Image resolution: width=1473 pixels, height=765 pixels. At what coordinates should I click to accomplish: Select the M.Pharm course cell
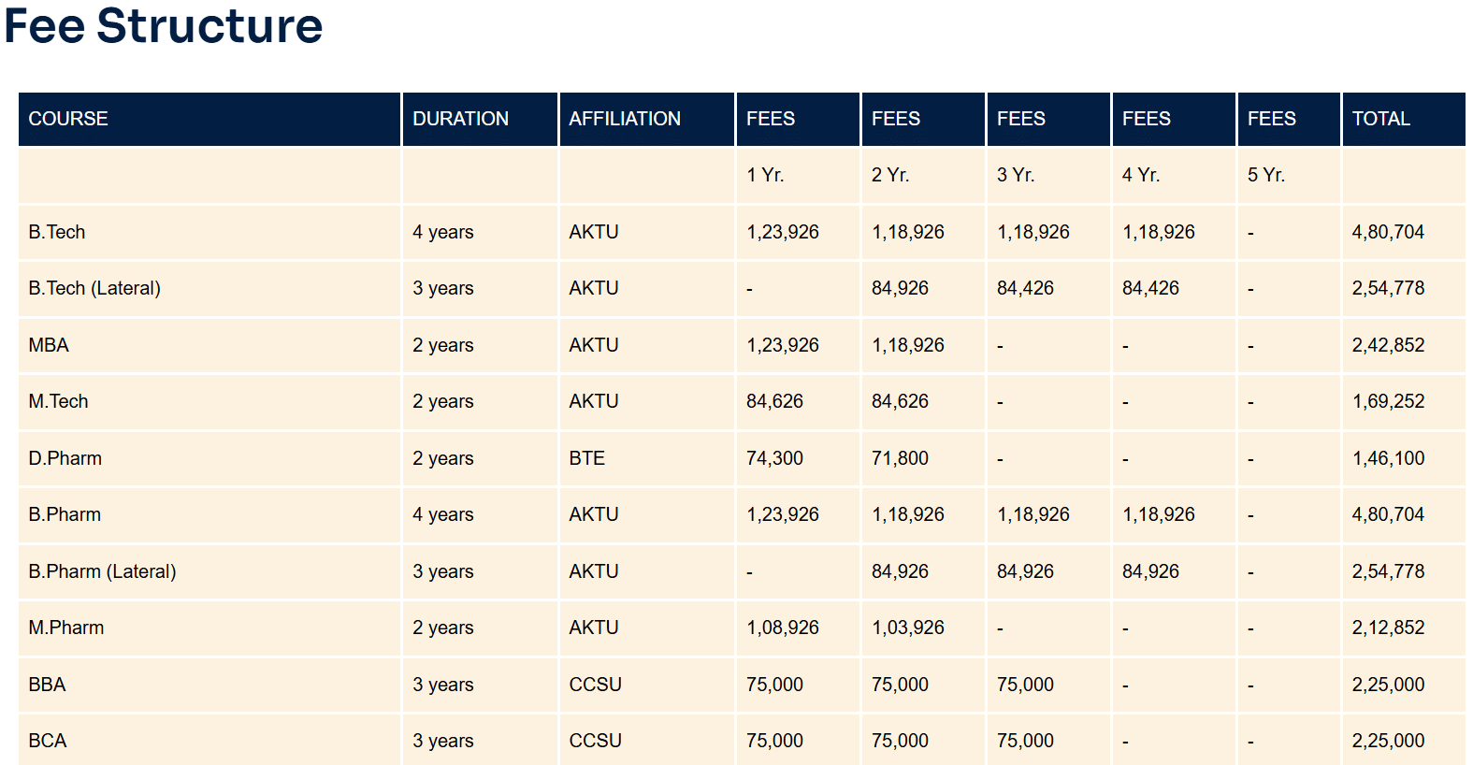pyautogui.click(x=65, y=628)
